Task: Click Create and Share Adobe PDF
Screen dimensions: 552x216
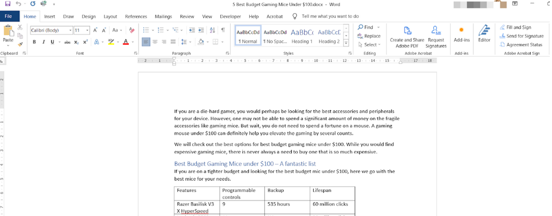Action: pyautogui.click(x=407, y=36)
